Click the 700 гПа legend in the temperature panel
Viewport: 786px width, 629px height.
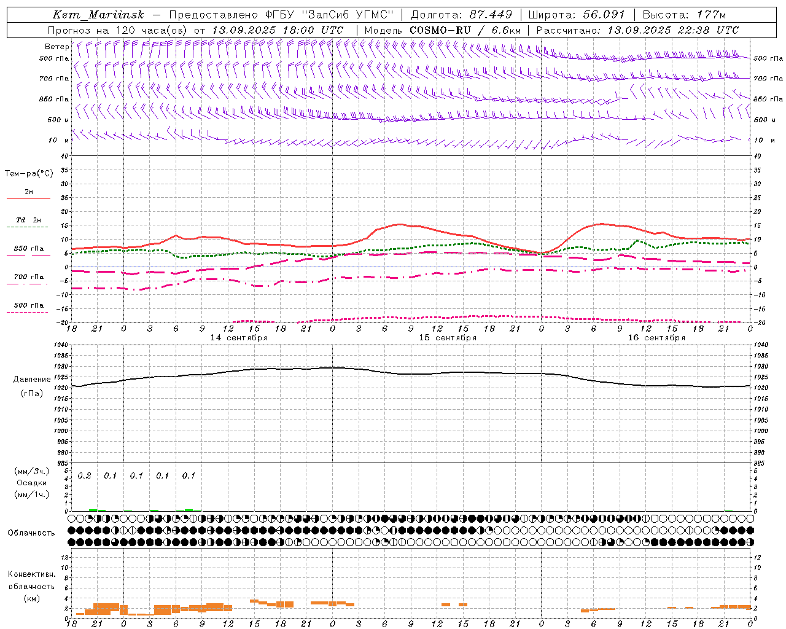click(x=29, y=277)
